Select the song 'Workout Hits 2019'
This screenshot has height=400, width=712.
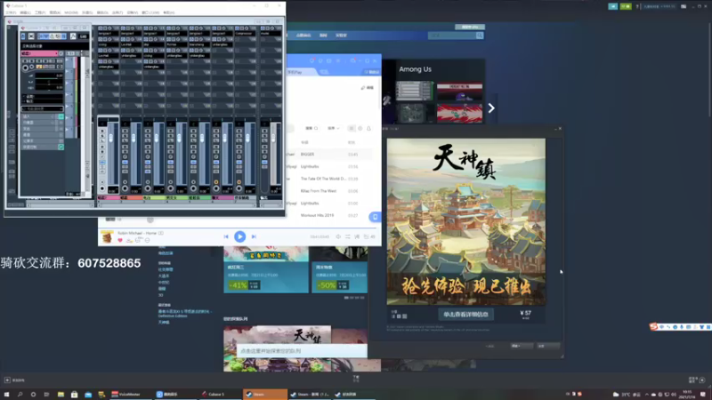click(x=317, y=215)
